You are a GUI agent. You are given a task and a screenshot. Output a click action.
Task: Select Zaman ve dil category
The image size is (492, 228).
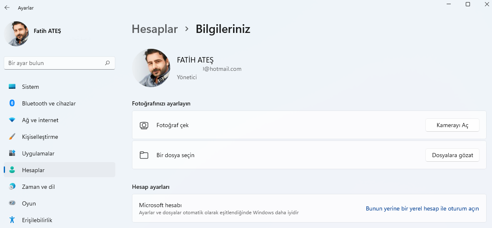[x=59, y=187]
